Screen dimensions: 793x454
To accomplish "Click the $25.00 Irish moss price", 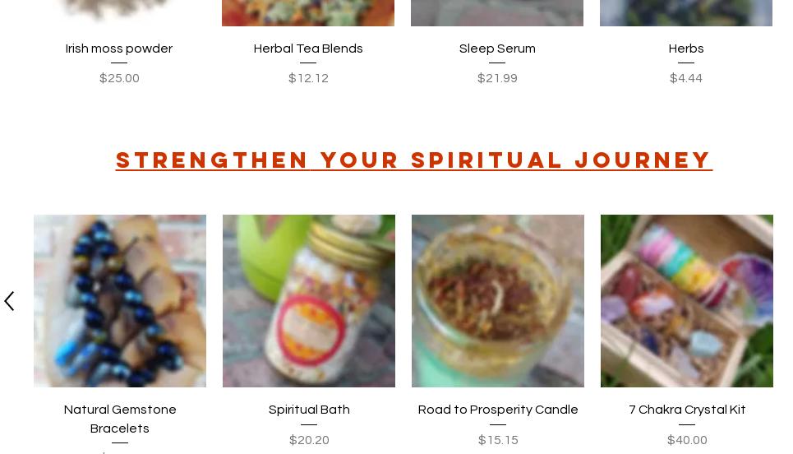I will click(x=119, y=78).
